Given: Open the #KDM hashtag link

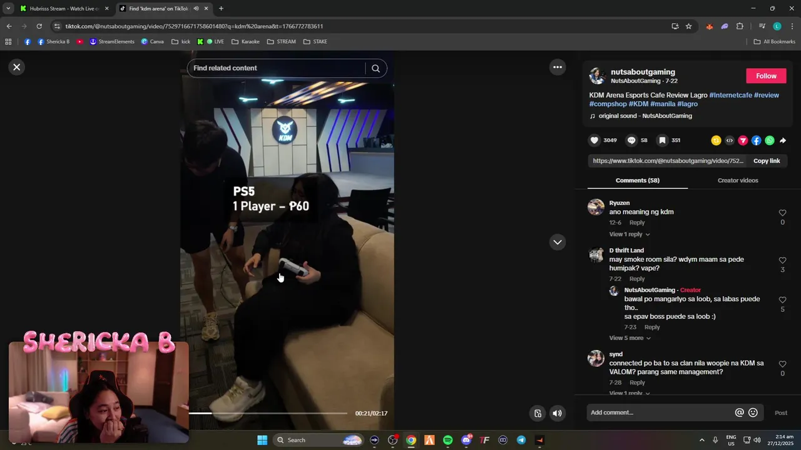Looking at the screenshot, I should tap(638, 104).
